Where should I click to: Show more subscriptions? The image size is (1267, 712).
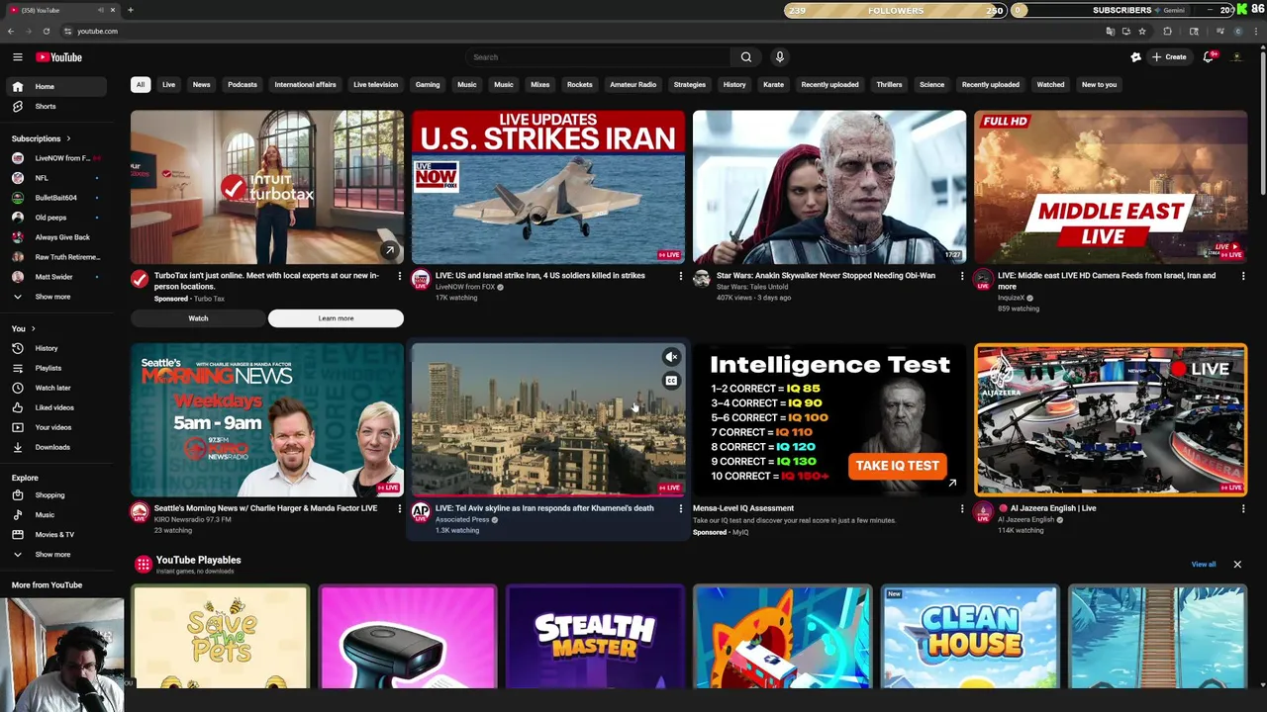pos(55,297)
